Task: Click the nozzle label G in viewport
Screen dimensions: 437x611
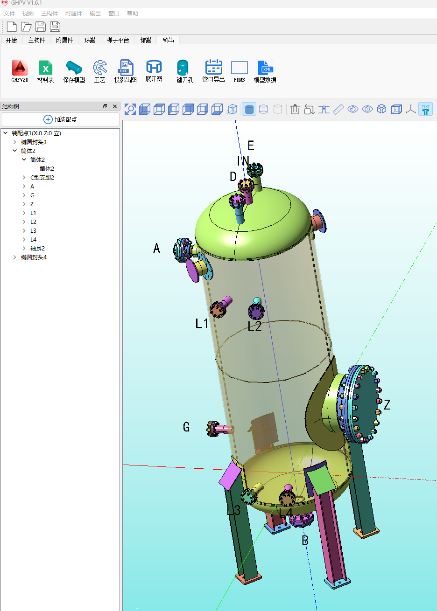Action: [186, 427]
